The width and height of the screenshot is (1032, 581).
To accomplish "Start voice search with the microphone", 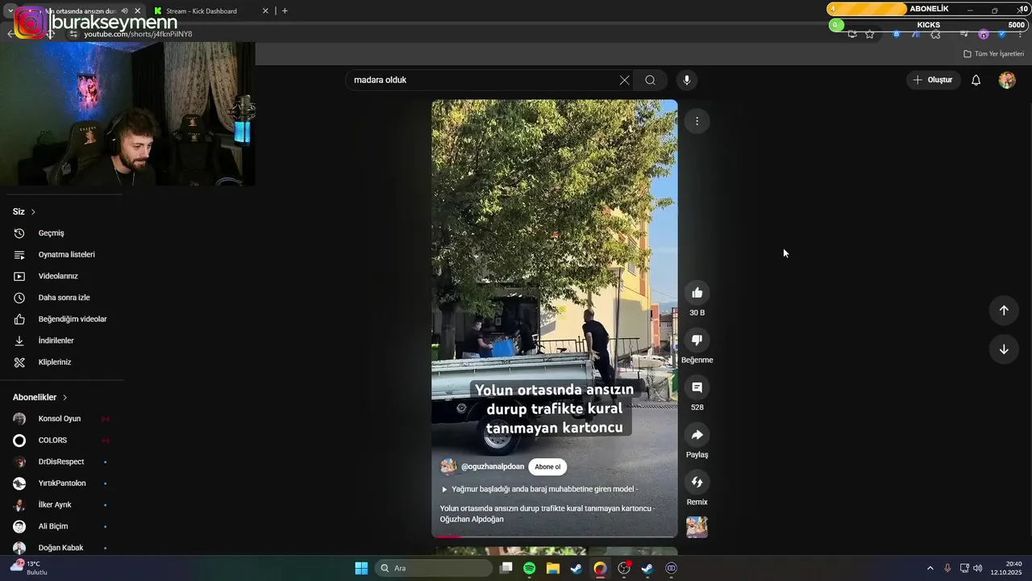I will (687, 80).
